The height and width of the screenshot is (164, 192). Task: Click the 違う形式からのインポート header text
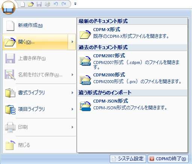click(105, 93)
